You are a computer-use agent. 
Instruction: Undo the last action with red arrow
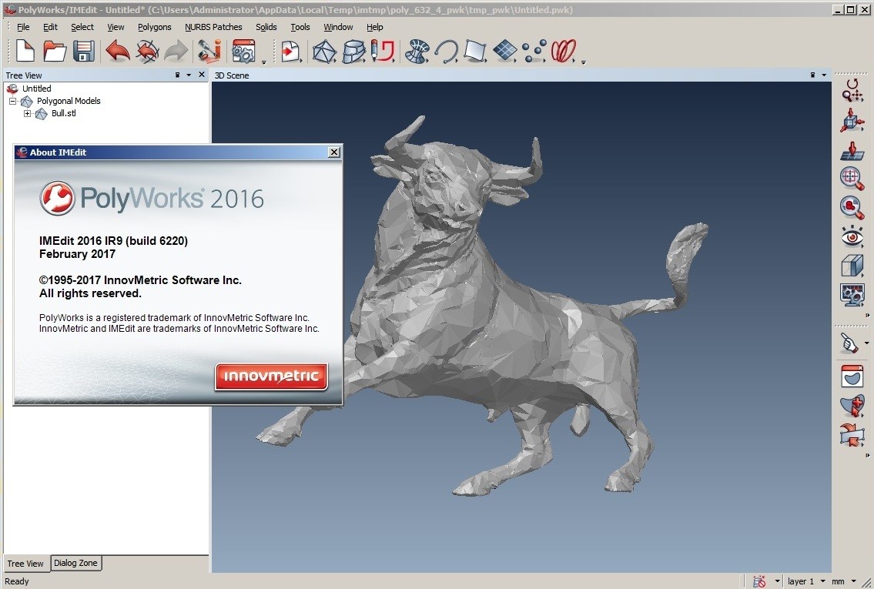[117, 51]
